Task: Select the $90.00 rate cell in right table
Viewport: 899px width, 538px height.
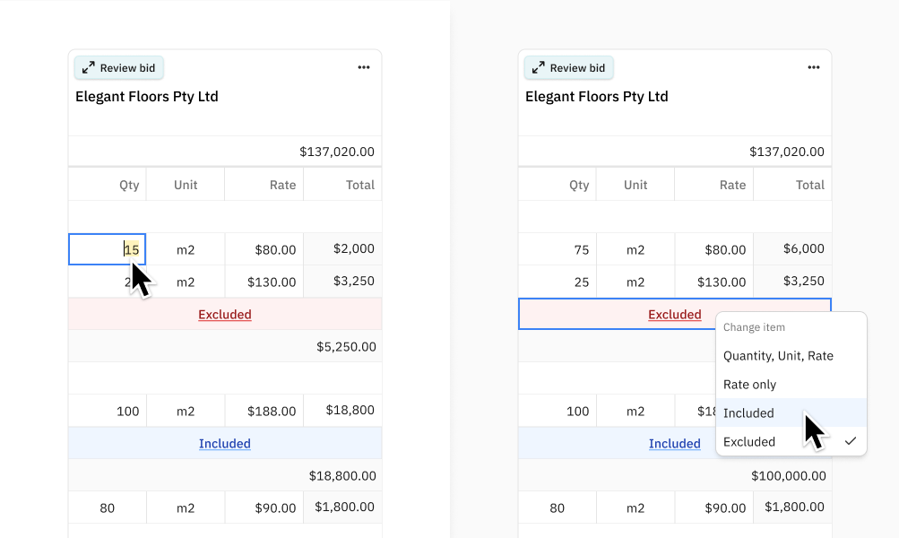Action: pos(714,507)
